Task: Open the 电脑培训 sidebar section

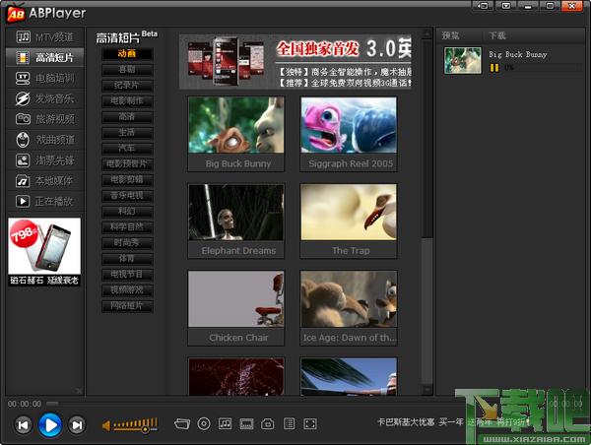Action: click(45, 78)
